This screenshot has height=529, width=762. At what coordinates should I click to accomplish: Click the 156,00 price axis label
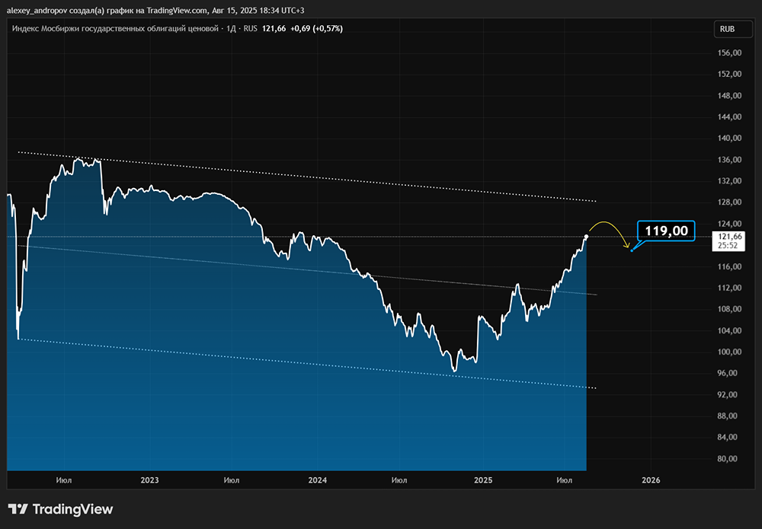tap(729, 53)
